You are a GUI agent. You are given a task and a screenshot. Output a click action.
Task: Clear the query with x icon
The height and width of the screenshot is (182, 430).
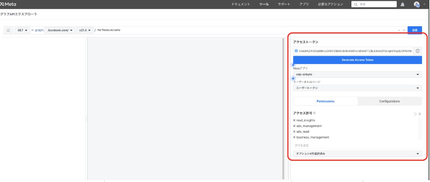[x=399, y=30]
